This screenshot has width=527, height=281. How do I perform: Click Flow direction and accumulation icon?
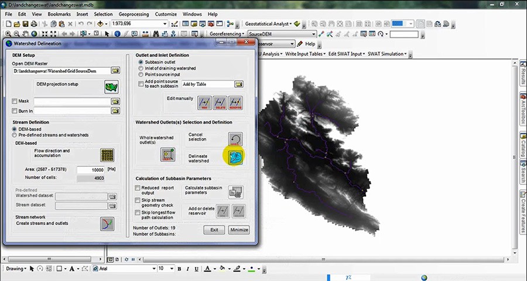(107, 155)
